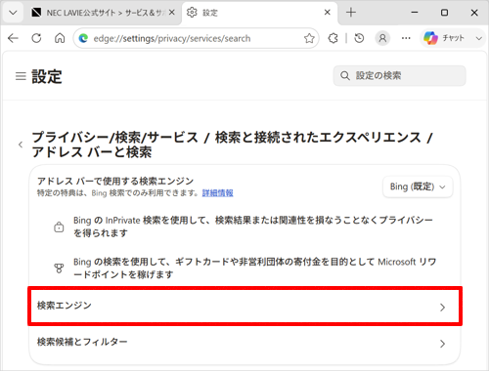Select the 設定 browser tab
This screenshot has width=489, height=371.
pos(259,13)
